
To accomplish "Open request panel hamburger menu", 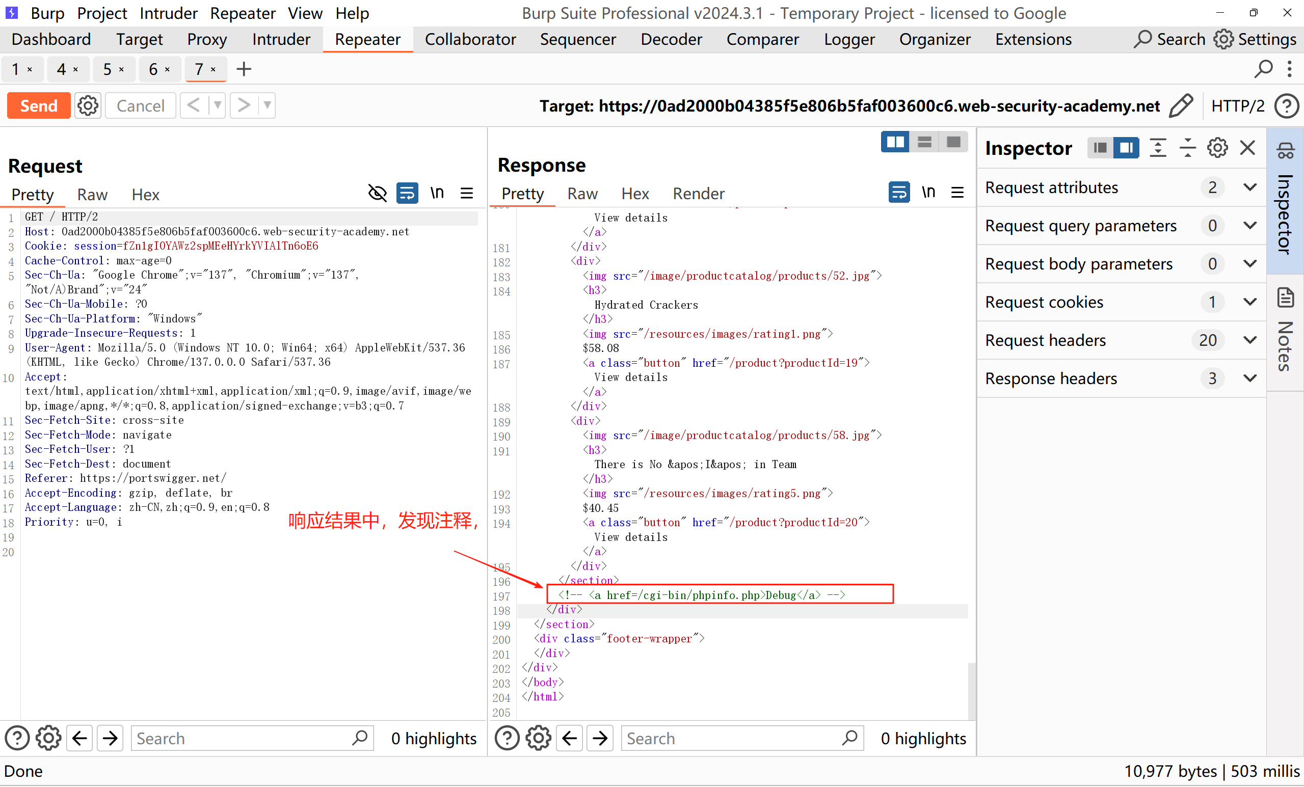I will tap(466, 194).
